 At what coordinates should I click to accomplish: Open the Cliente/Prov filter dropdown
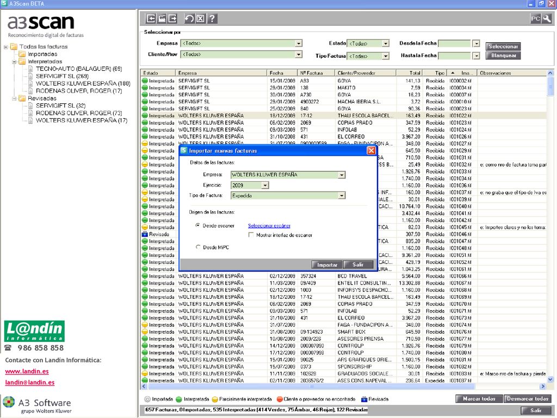click(x=299, y=54)
